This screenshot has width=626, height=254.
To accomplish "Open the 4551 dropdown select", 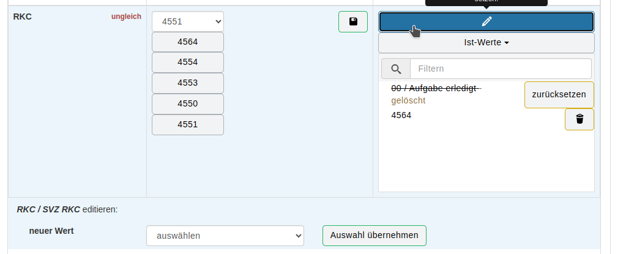I will click(188, 21).
